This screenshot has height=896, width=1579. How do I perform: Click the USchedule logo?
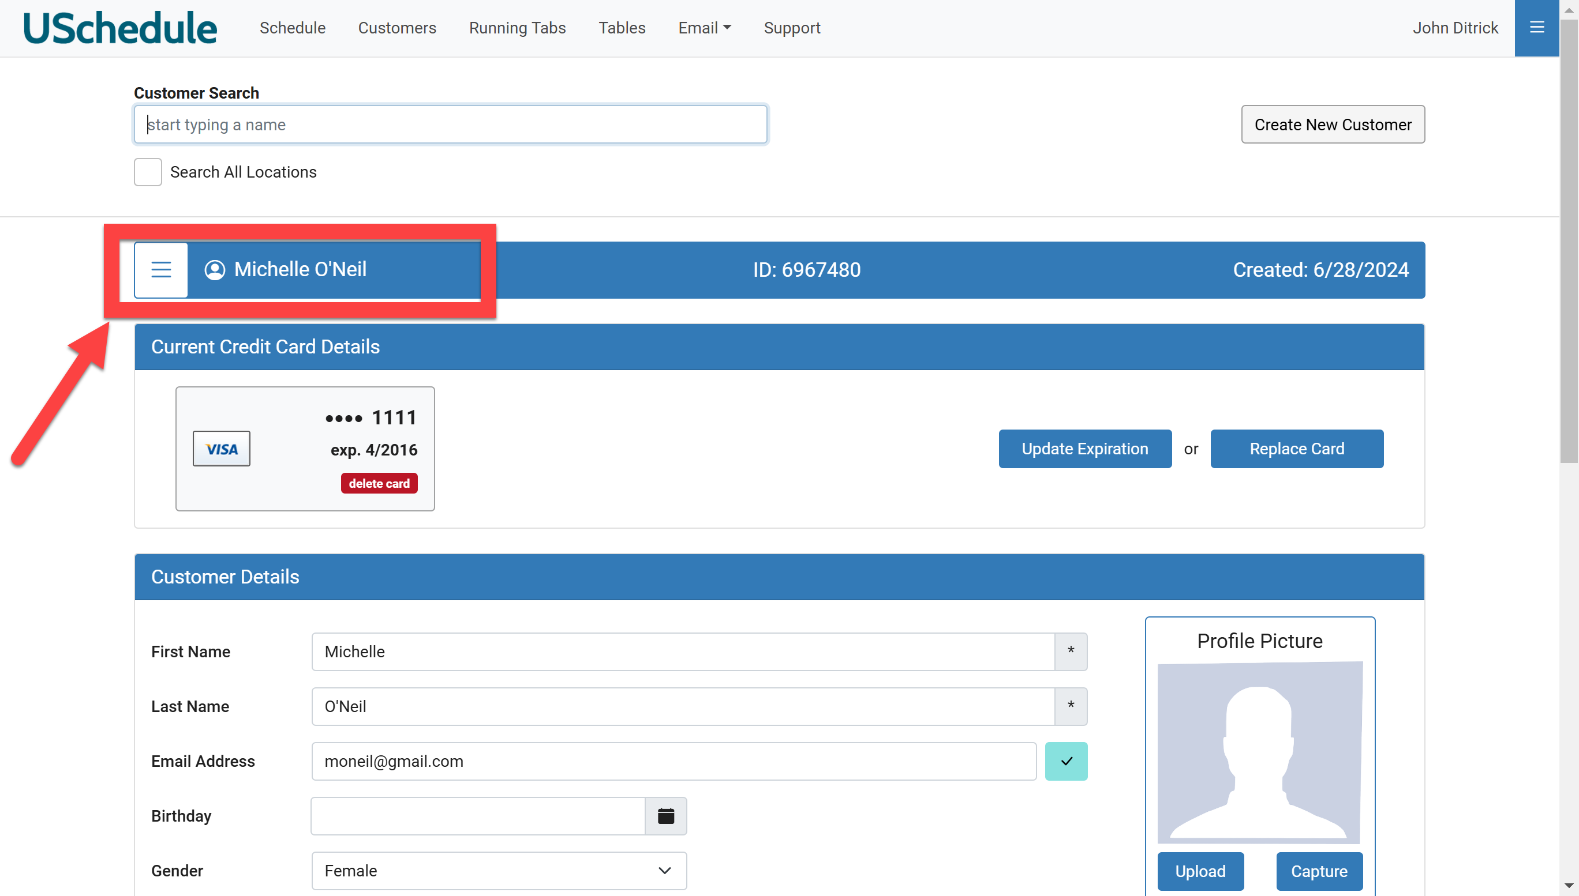120,28
